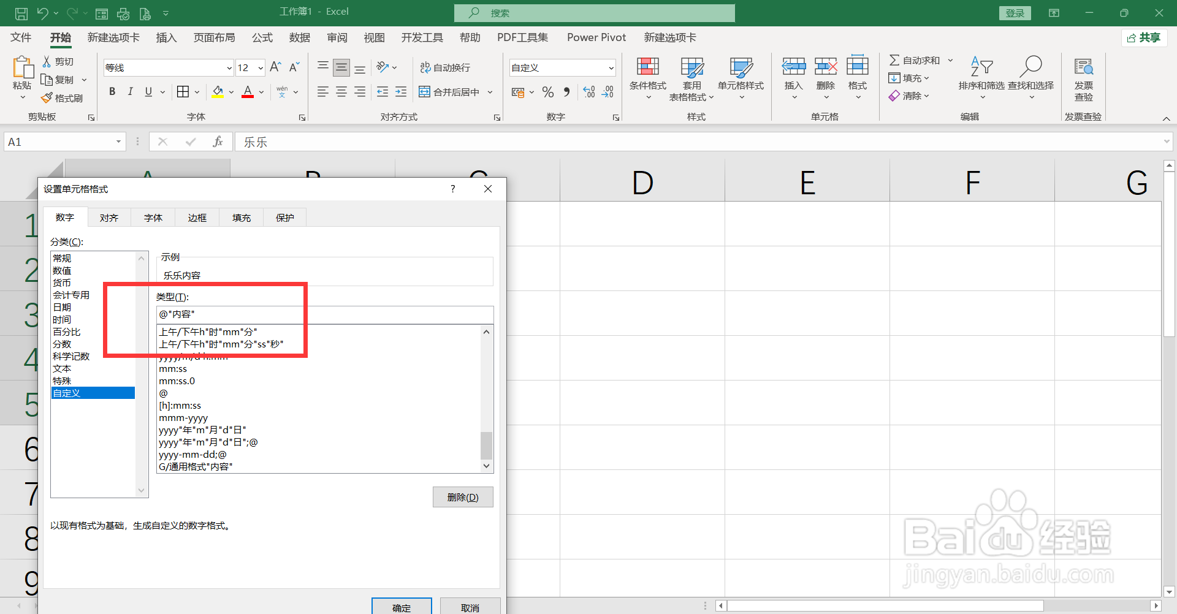Open the Name Box dropdown arrow
1177x614 pixels.
[x=118, y=142]
